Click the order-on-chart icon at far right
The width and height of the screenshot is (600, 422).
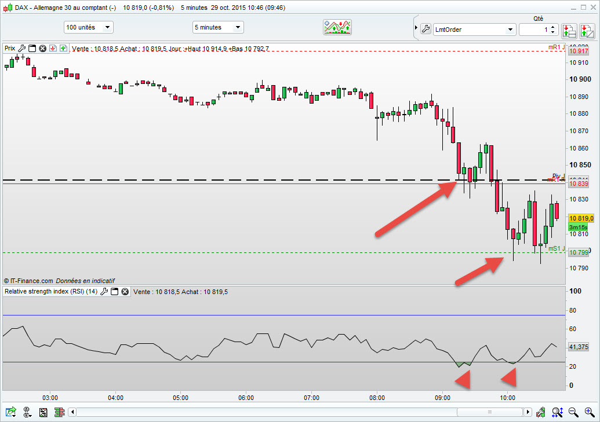coord(587,31)
